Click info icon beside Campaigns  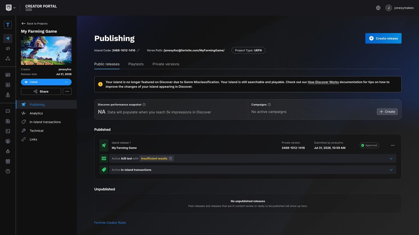pyautogui.click(x=269, y=104)
